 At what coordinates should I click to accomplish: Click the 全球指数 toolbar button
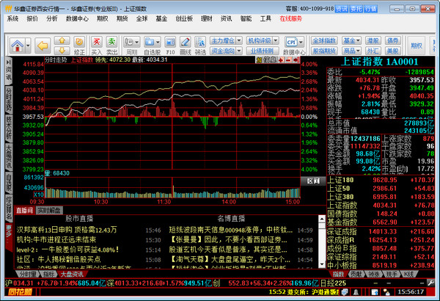324,41
